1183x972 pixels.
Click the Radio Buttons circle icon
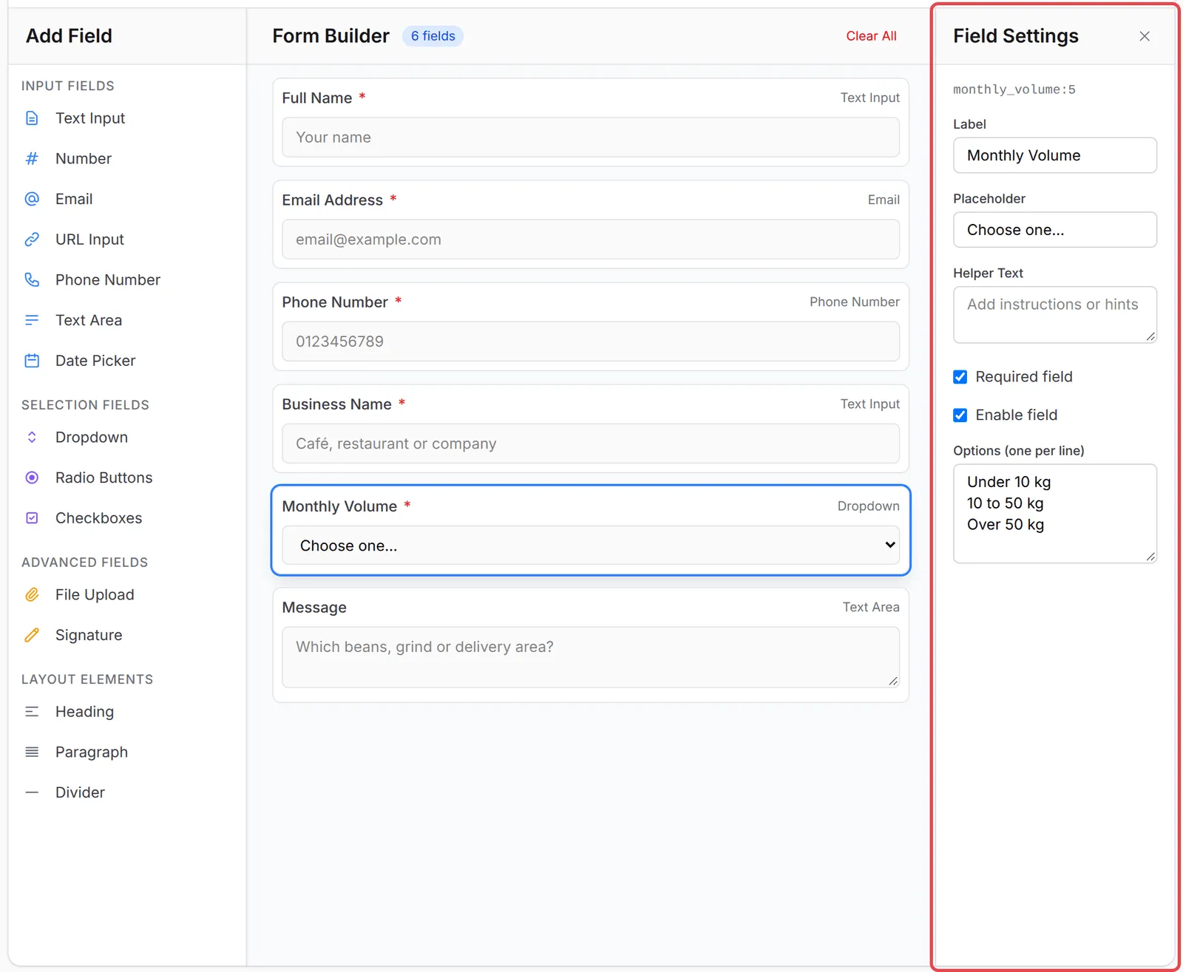[x=32, y=477]
